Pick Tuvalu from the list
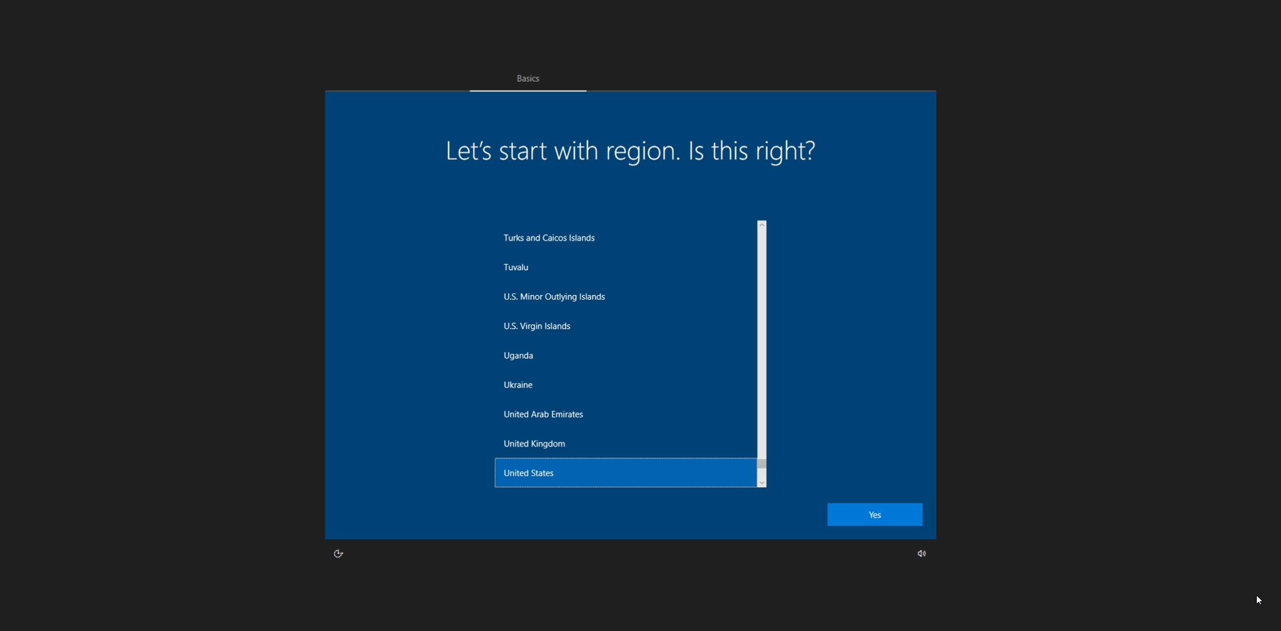The width and height of the screenshot is (1281, 631). (516, 267)
